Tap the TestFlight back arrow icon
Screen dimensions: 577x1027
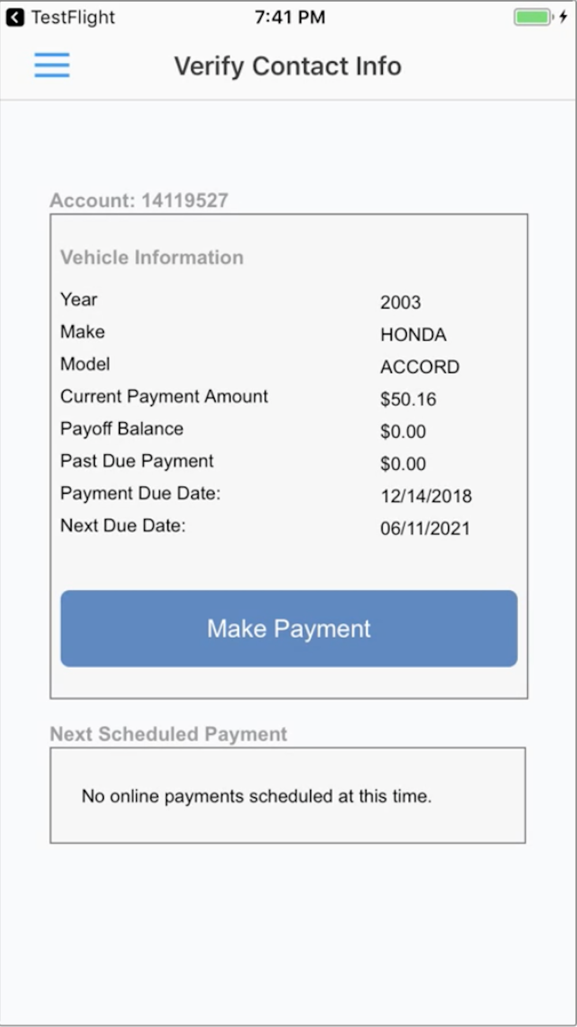(x=15, y=17)
